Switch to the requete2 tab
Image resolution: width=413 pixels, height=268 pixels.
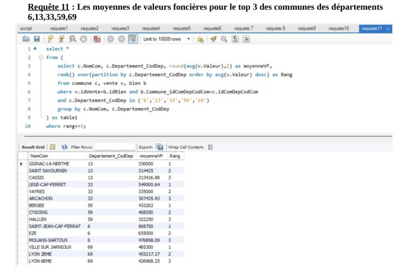coord(90,28)
